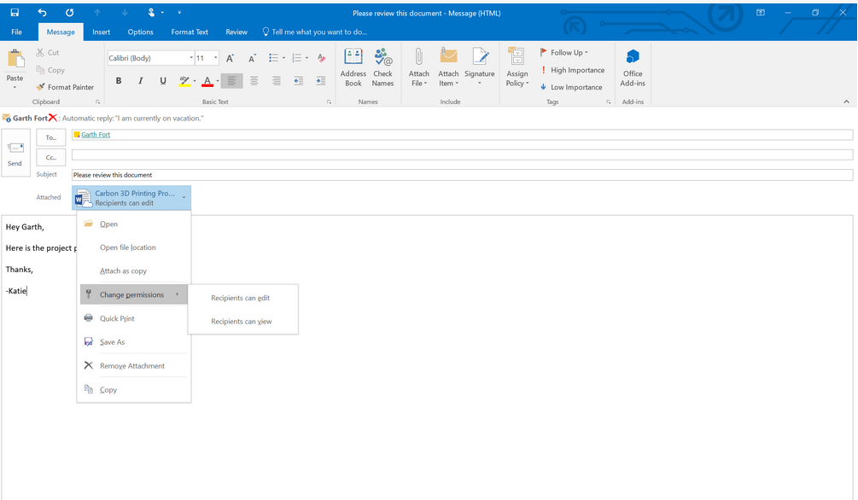
Task: Click the Redo icon in the title bar
Action: [x=69, y=13]
